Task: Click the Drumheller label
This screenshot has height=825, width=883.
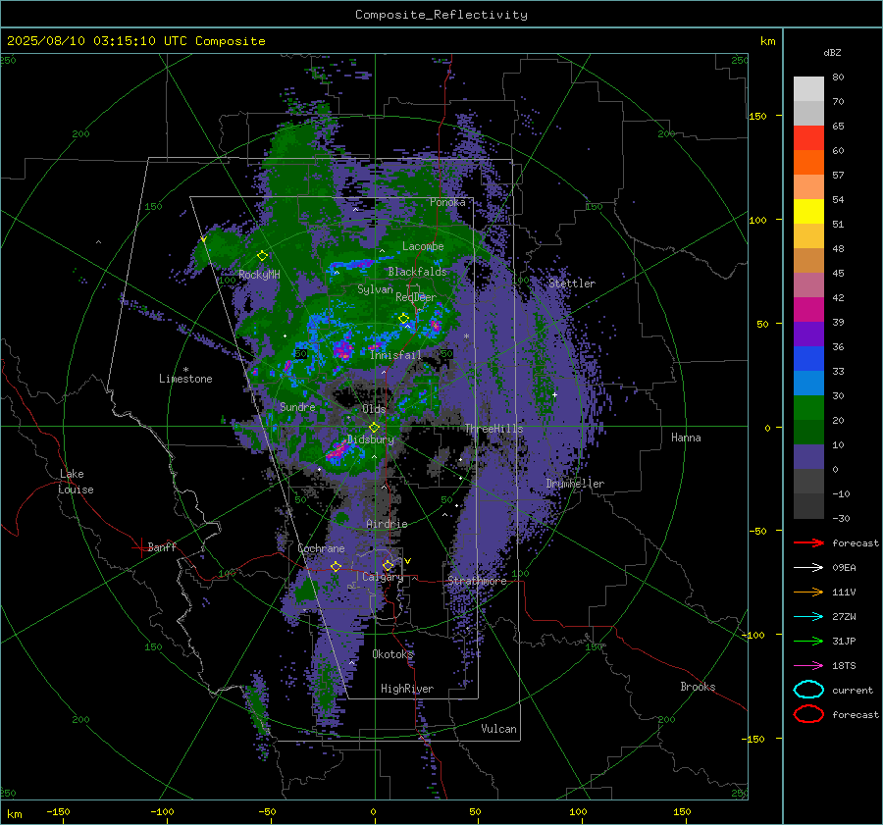Action: point(575,484)
